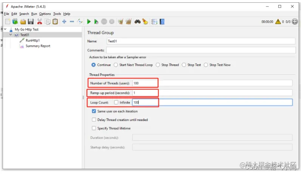Open the Function Helper list icon
Image resolution: width=302 pixels, height=174 pixels.
[154, 22]
